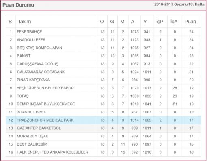Open MURATBEY UŞAK team entry

32,136
